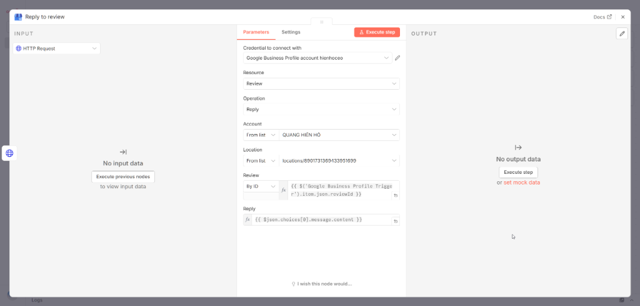Click the Reply expression input field
The image size is (640, 306).
tap(321, 220)
